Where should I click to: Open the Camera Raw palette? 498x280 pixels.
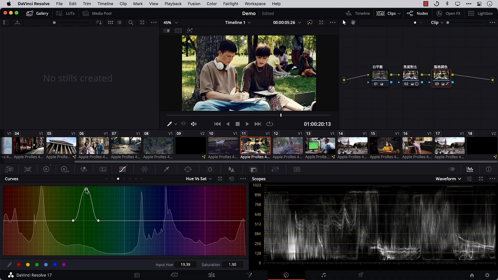9,169
